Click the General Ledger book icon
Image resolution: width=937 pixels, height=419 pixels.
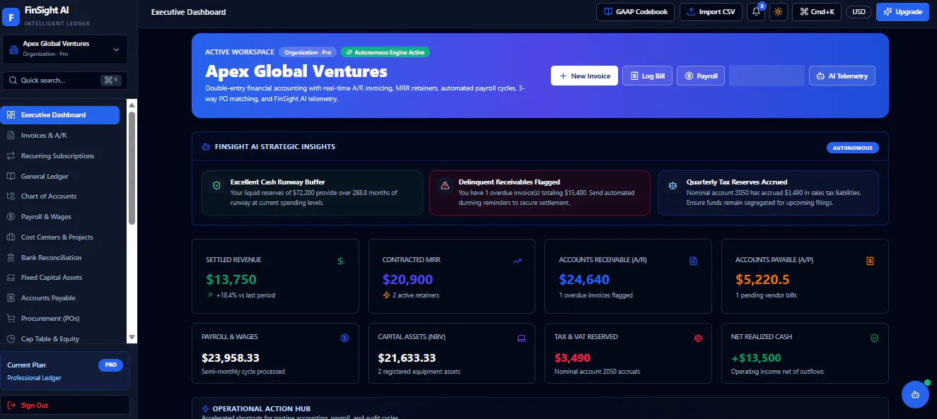tap(11, 176)
